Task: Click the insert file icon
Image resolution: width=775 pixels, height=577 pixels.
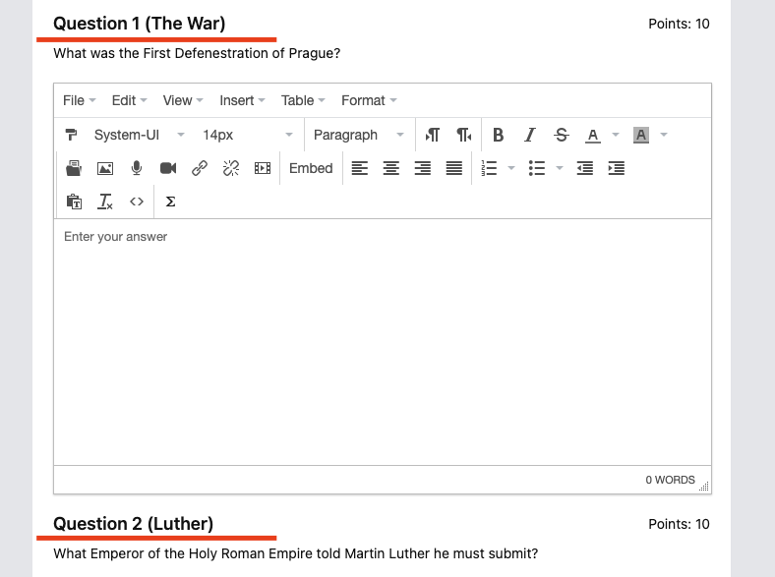Action: coord(74,168)
